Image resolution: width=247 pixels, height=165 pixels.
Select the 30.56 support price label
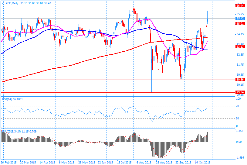(240, 80)
